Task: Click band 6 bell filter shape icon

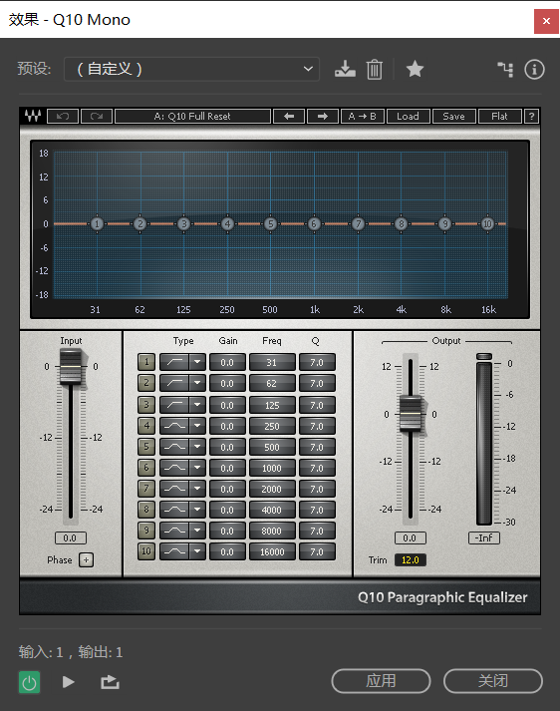Action: [x=175, y=468]
